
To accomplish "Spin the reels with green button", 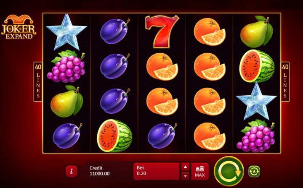I will (x=229, y=171).
